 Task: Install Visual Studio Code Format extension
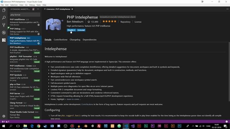pyautogui.click(x=37, y=118)
